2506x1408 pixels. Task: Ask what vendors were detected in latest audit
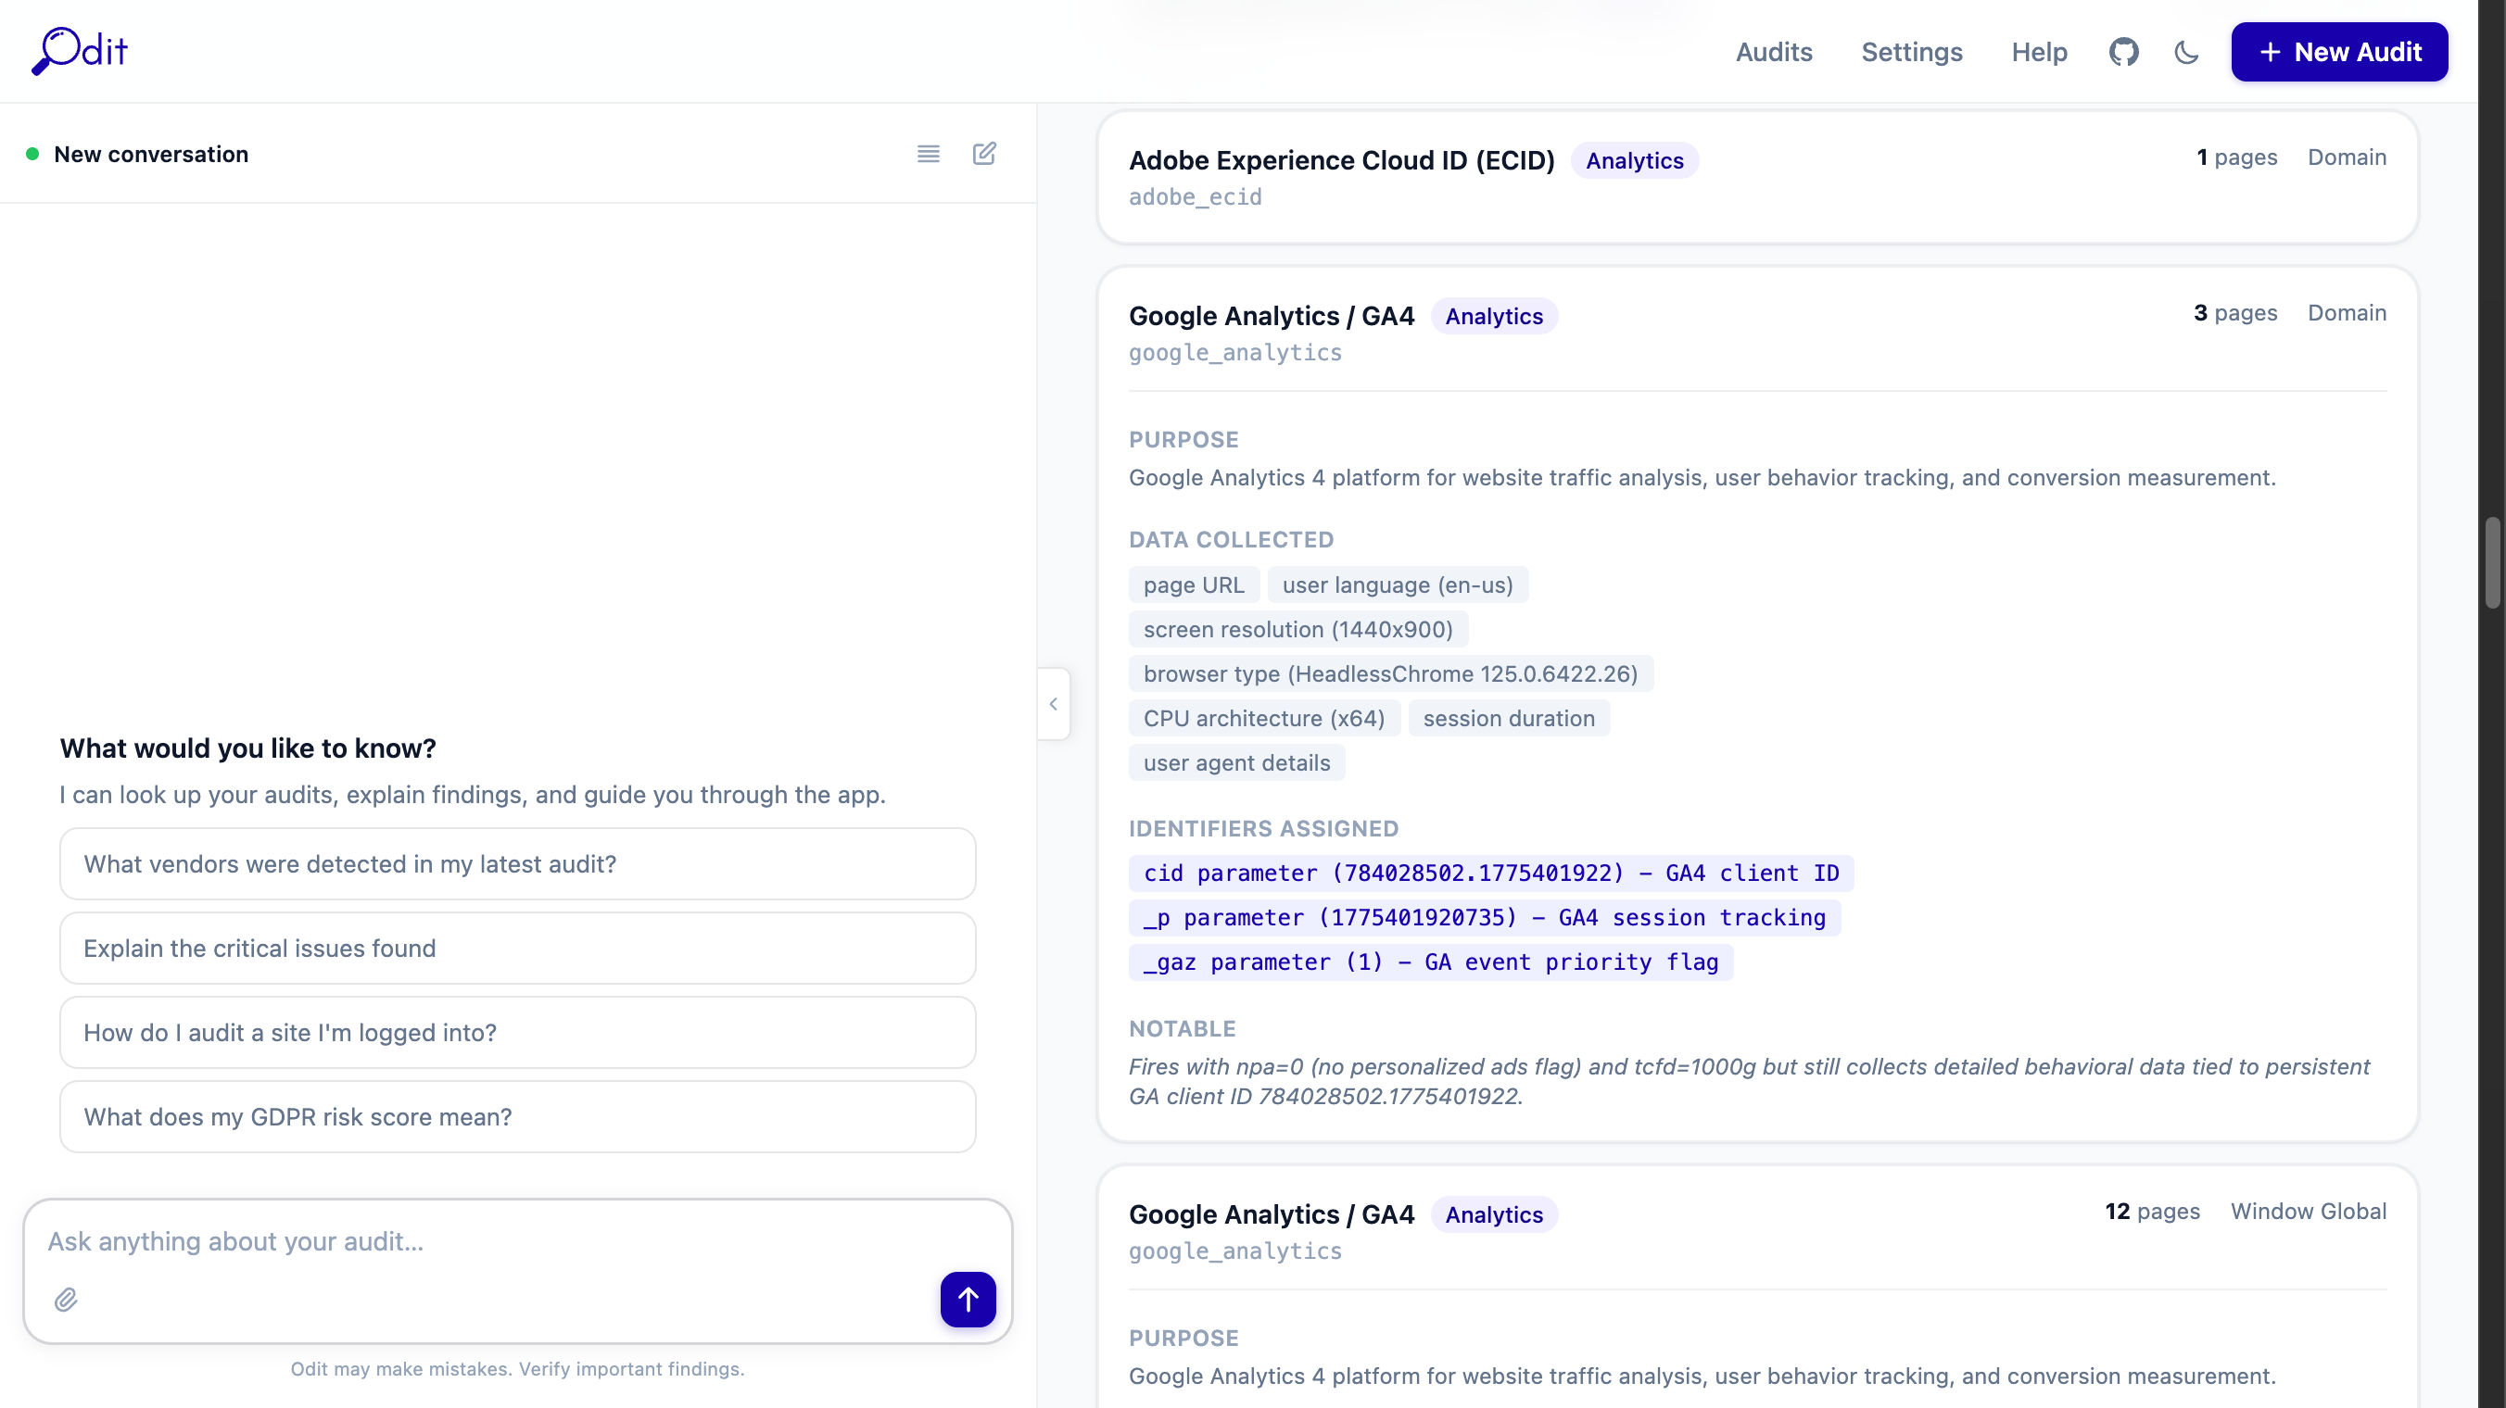516,863
